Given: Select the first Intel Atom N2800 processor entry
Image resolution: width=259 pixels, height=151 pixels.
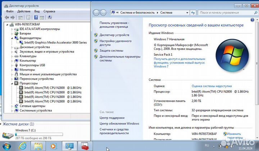Looking at the screenshot, I should tap(53, 88).
